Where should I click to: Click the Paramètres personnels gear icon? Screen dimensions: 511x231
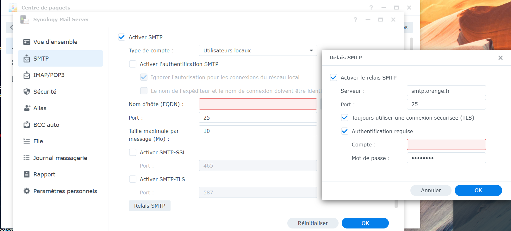click(x=27, y=191)
